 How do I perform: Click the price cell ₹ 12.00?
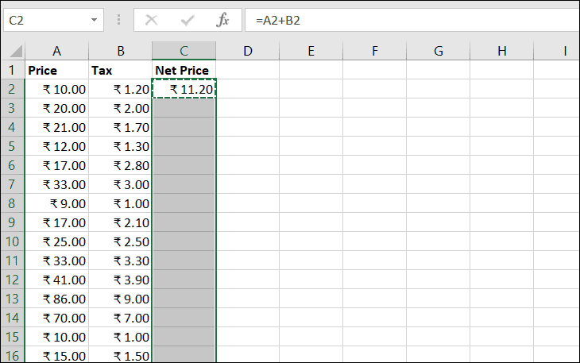[56, 146]
